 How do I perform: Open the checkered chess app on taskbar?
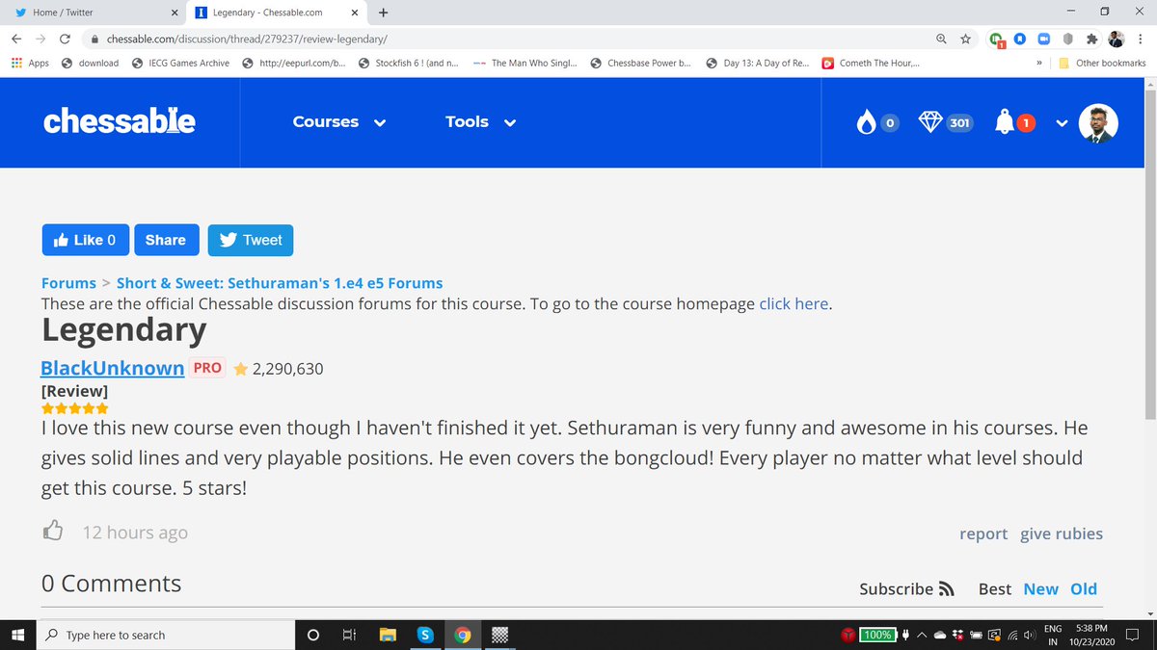tap(500, 635)
